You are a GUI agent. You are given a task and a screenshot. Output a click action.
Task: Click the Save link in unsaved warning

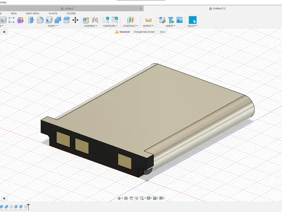(163, 32)
